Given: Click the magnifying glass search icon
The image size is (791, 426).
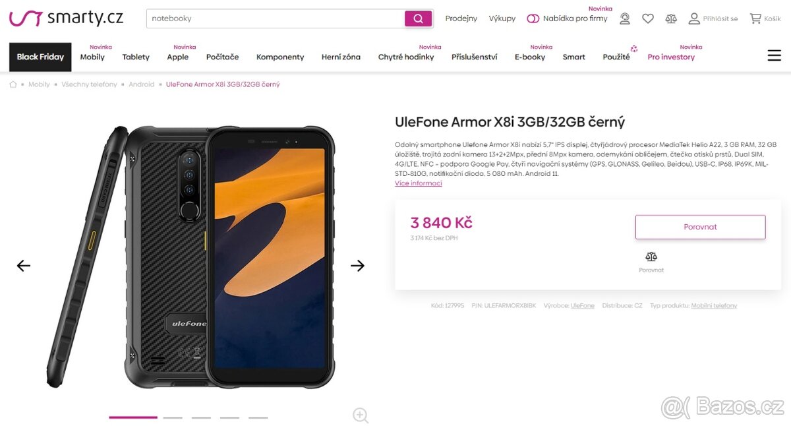Looking at the screenshot, I should (418, 18).
